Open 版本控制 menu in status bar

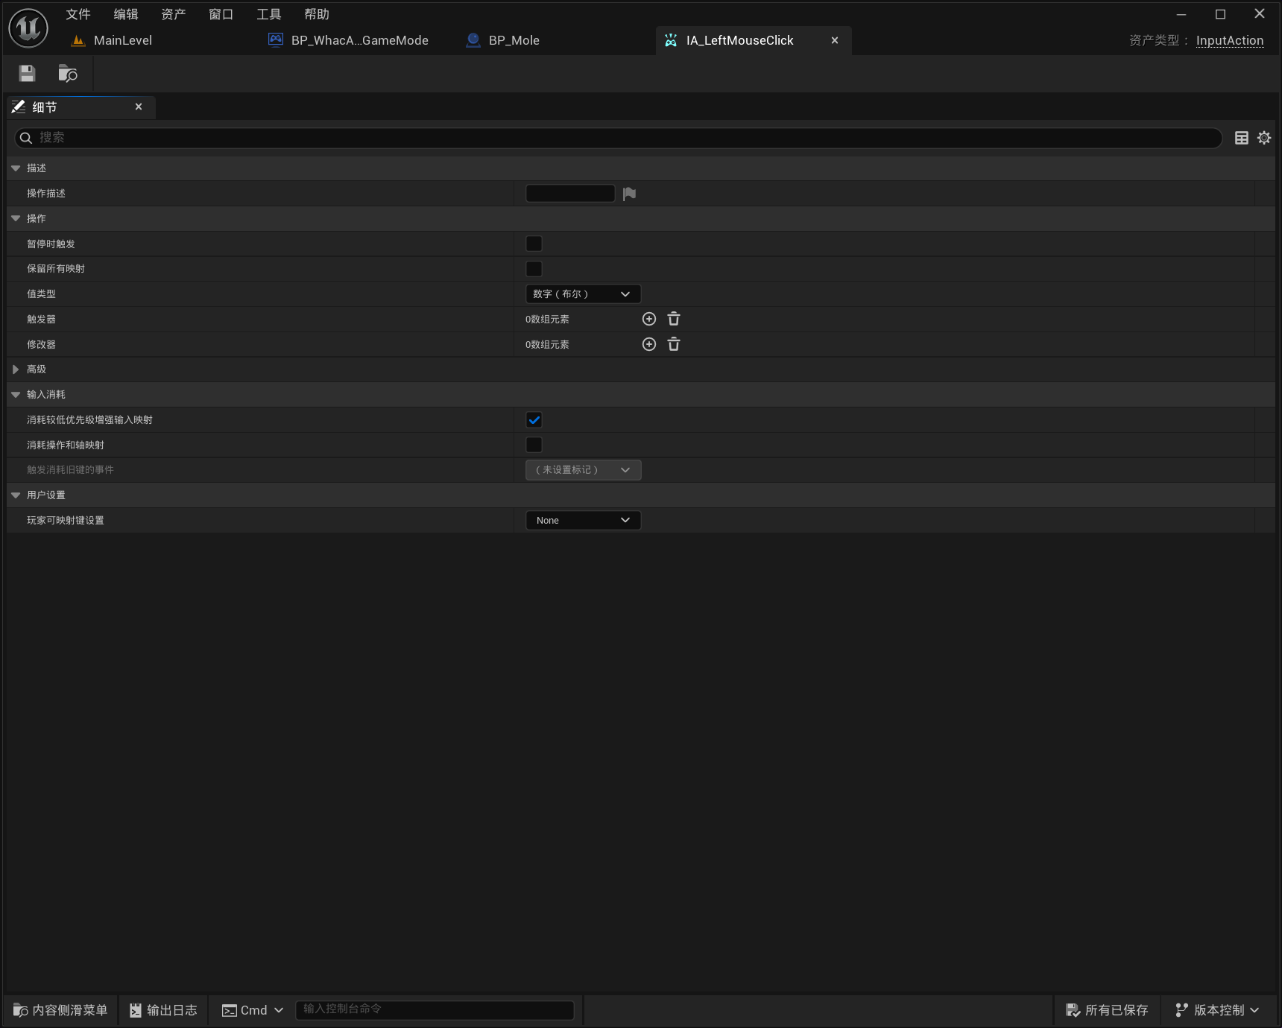(x=1217, y=1010)
